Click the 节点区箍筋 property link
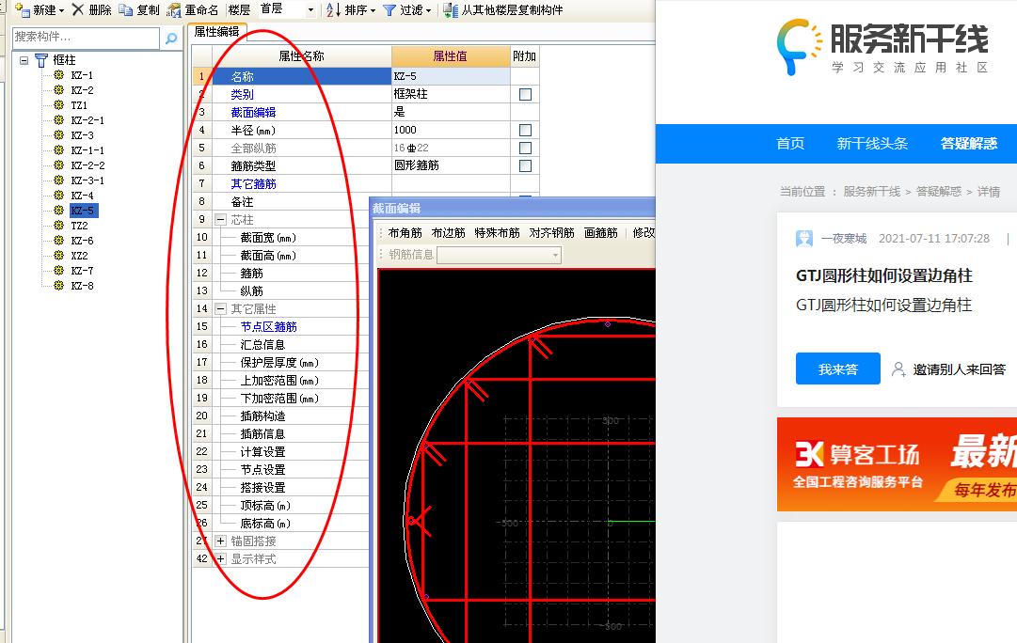The image size is (1017, 643). pyautogui.click(x=268, y=327)
